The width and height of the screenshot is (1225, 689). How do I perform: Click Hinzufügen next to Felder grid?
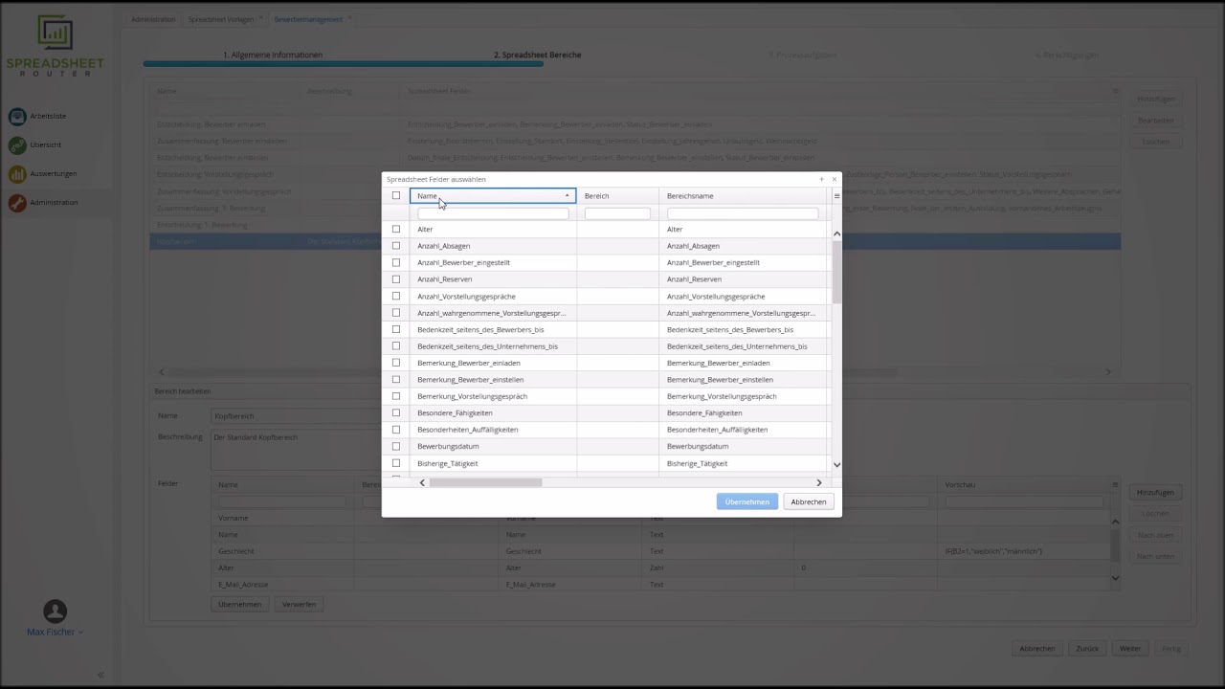[1155, 492]
